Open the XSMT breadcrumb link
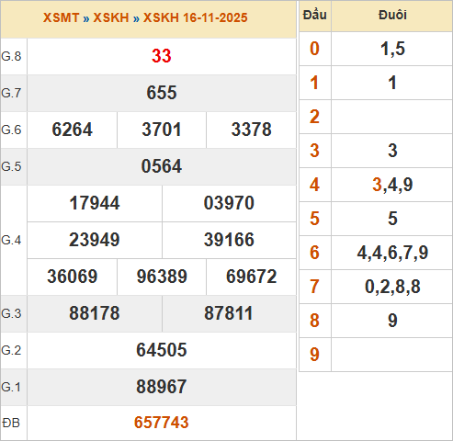Viewport: 453px width, 441px height. coord(62,17)
